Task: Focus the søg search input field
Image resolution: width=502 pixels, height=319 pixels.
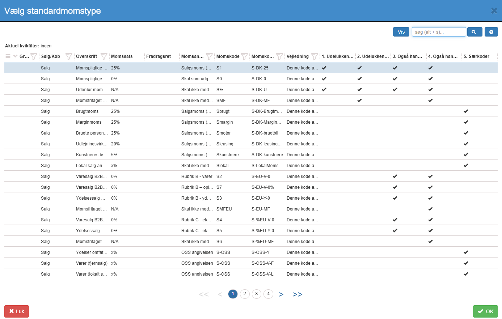Action: coord(439,32)
